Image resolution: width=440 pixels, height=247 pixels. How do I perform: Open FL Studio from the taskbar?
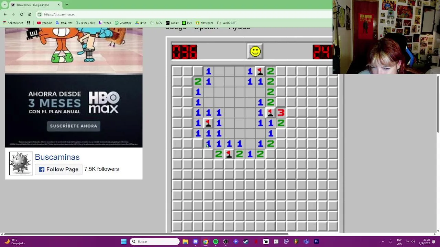coord(296,242)
